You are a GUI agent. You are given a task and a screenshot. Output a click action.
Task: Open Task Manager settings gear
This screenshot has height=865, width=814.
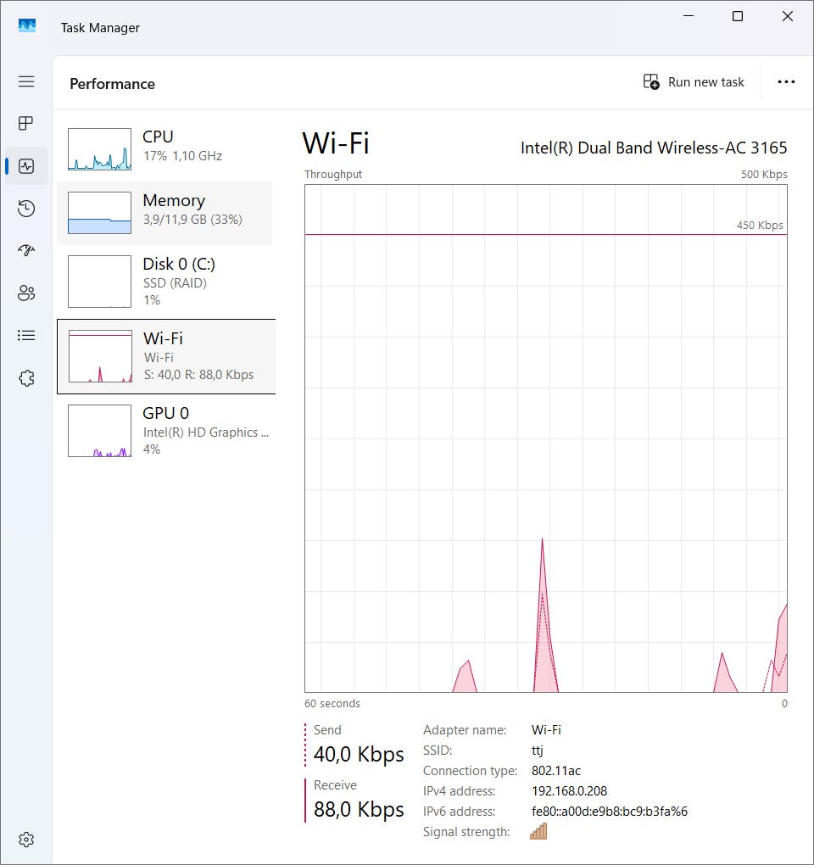pos(26,840)
